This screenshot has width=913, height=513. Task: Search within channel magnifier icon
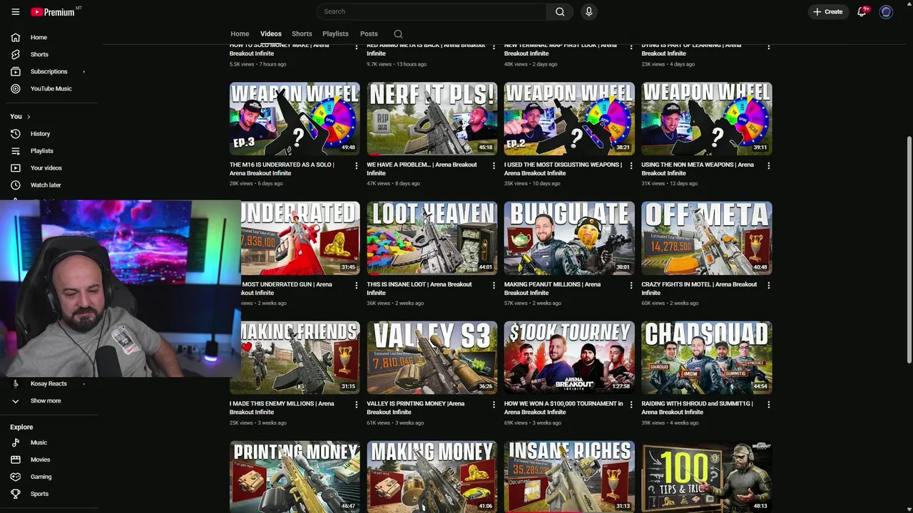click(398, 33)
